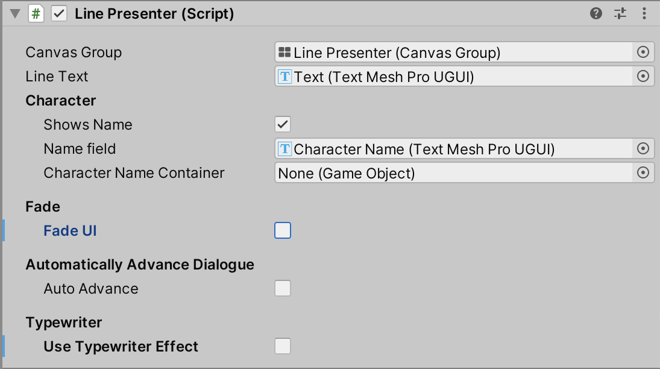
Task: Open object picker for Character Name Container
Action: (643, 173)
